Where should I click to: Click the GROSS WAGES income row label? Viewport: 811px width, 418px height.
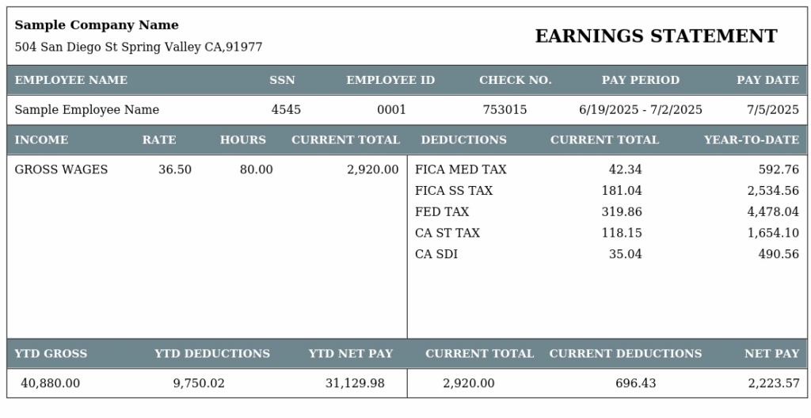[x=61, y=169]
